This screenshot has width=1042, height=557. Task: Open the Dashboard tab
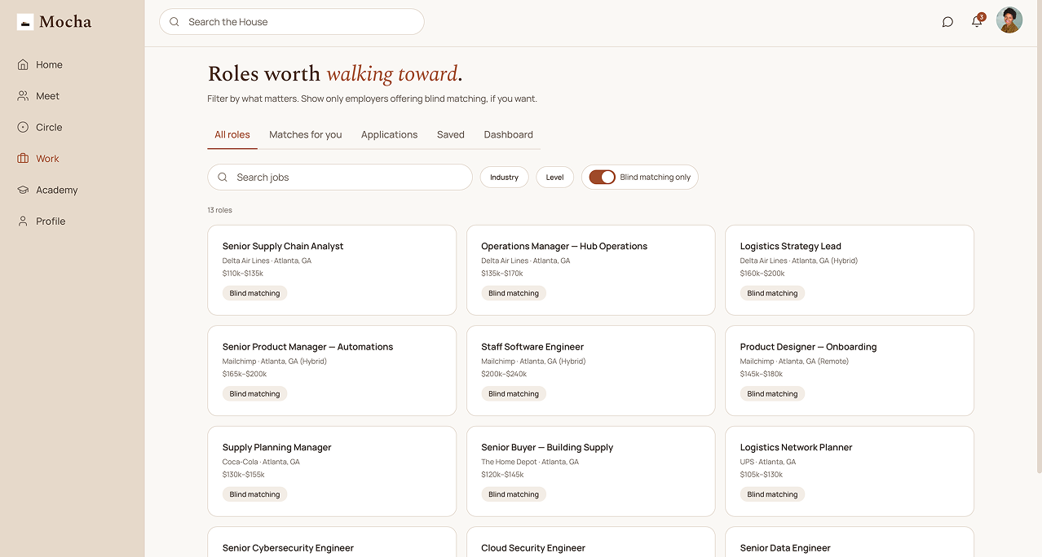tap(509, 135)
